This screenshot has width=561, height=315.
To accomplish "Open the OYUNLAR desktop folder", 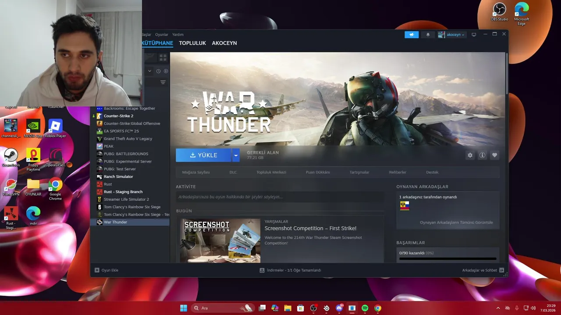I will [x=33, y=187].
